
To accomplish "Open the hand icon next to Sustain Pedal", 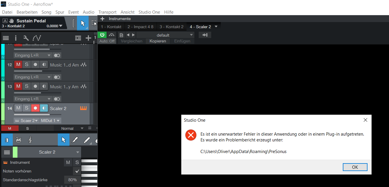I will [x=11, y=21].
